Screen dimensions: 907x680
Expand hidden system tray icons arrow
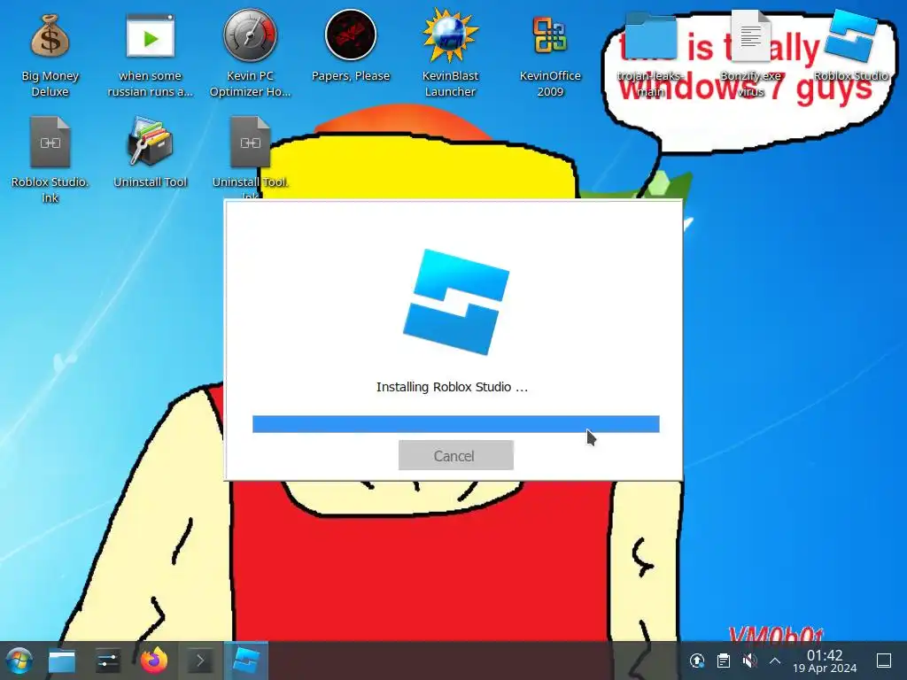(775, 661)
